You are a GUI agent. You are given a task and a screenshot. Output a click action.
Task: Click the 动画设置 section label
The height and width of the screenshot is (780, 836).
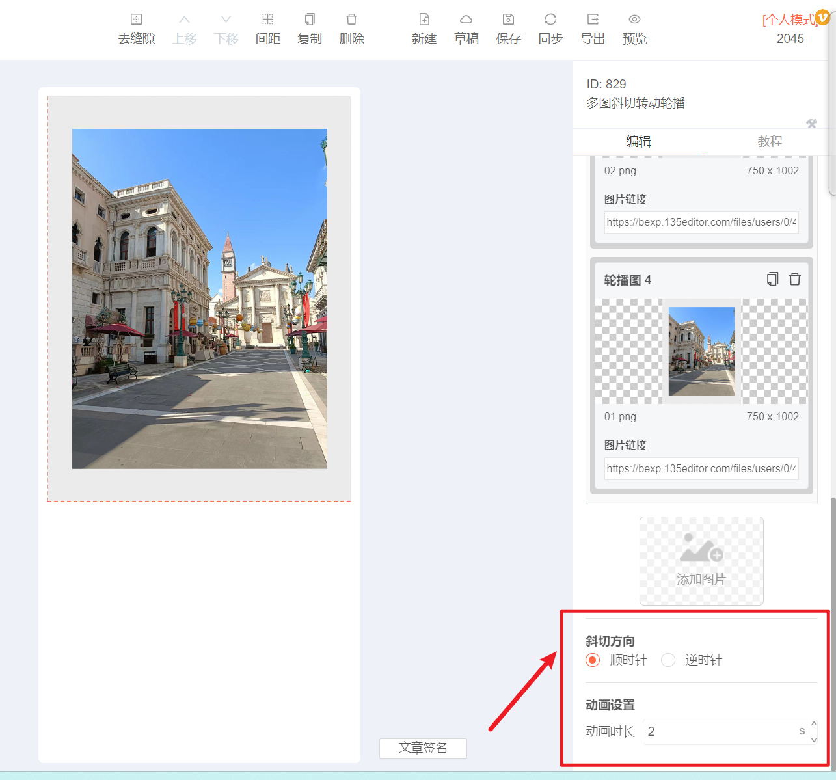click(x=610, y=705)
